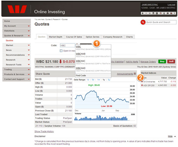178x147 pixels.
Task: Click the plus icon in header toolbar
Action: [x=143, y=13]
